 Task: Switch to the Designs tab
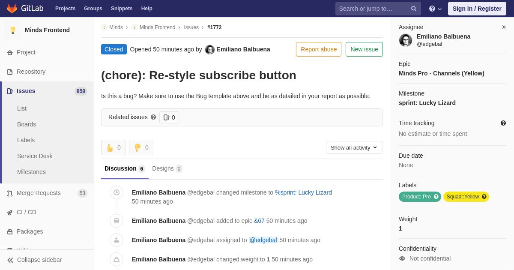point(167,169)
